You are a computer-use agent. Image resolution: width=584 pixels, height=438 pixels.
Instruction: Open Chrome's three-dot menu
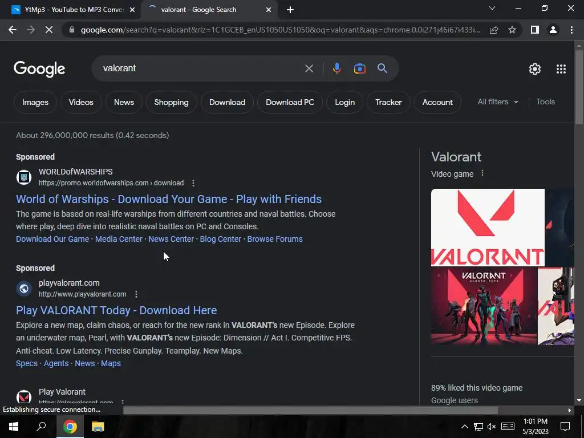(x=571, y=30)
